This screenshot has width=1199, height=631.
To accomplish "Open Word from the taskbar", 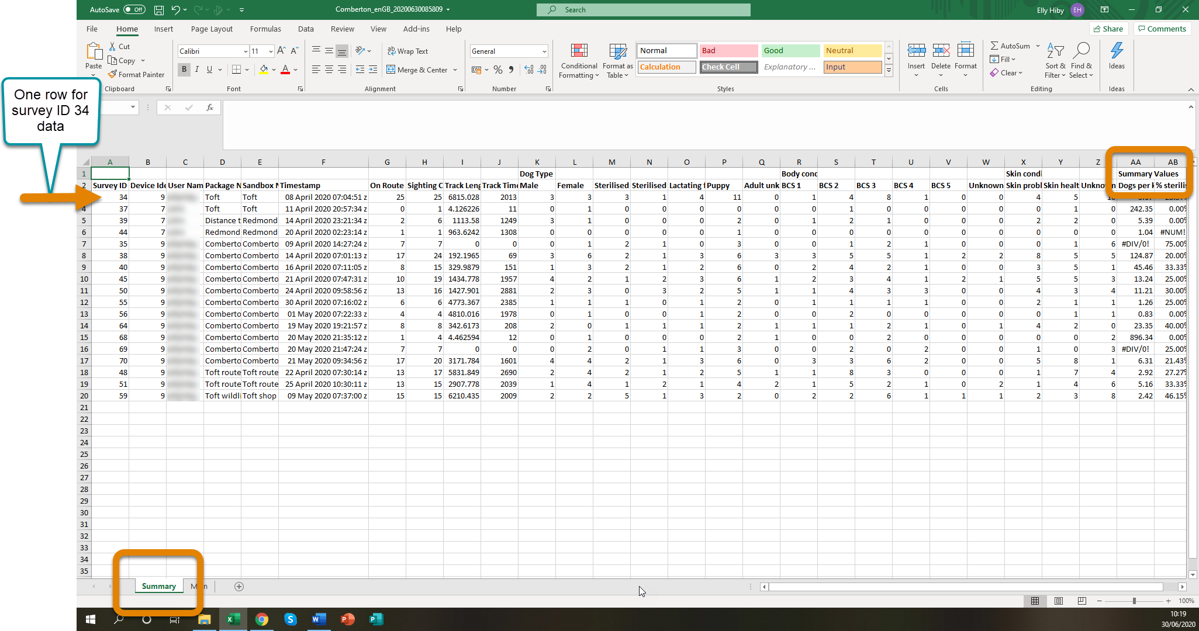I will [x=319, y=619].
